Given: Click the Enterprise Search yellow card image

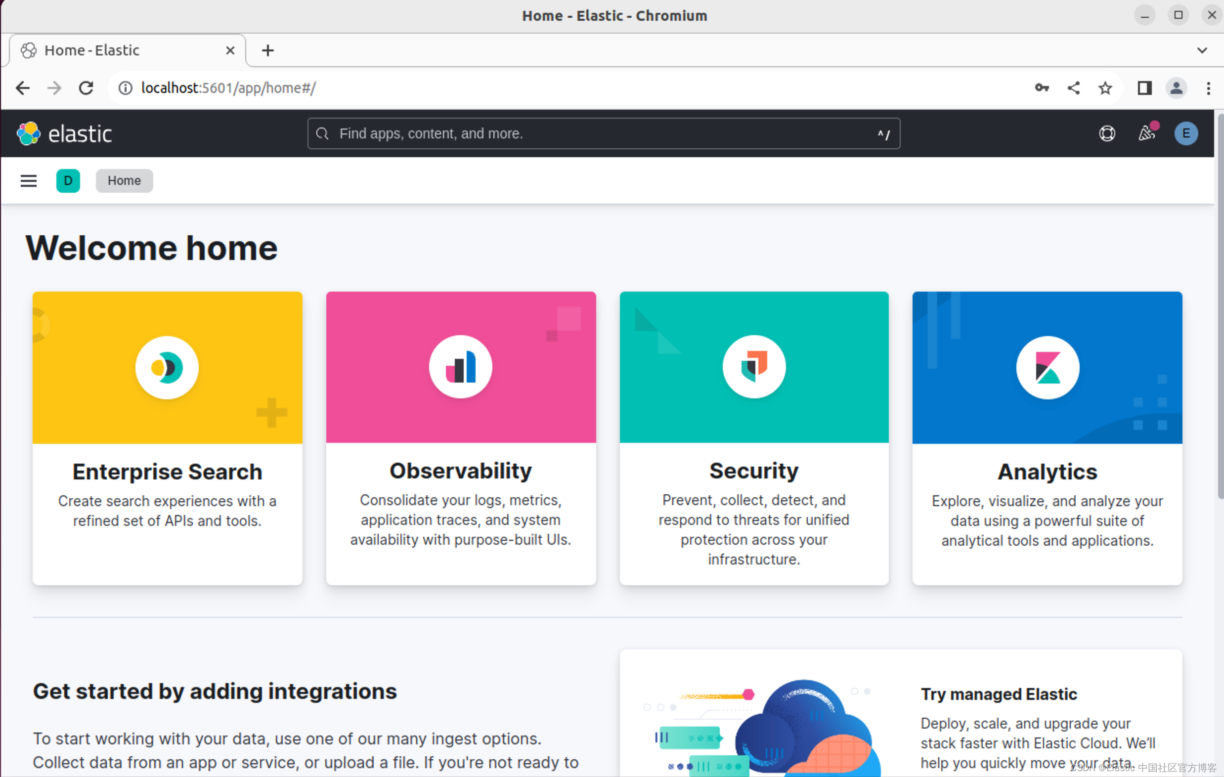Looking at the screenshot, I should pos(167,367).
